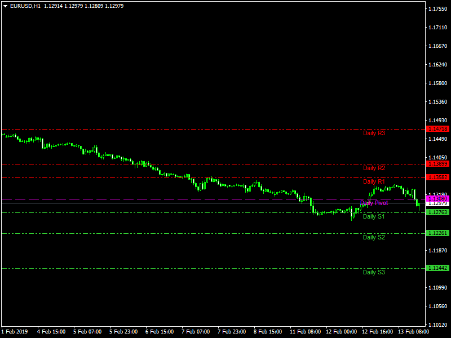Click the green 1.11442 price tag
This screenshot has height=338, width=451.
(x=438, y=268)
